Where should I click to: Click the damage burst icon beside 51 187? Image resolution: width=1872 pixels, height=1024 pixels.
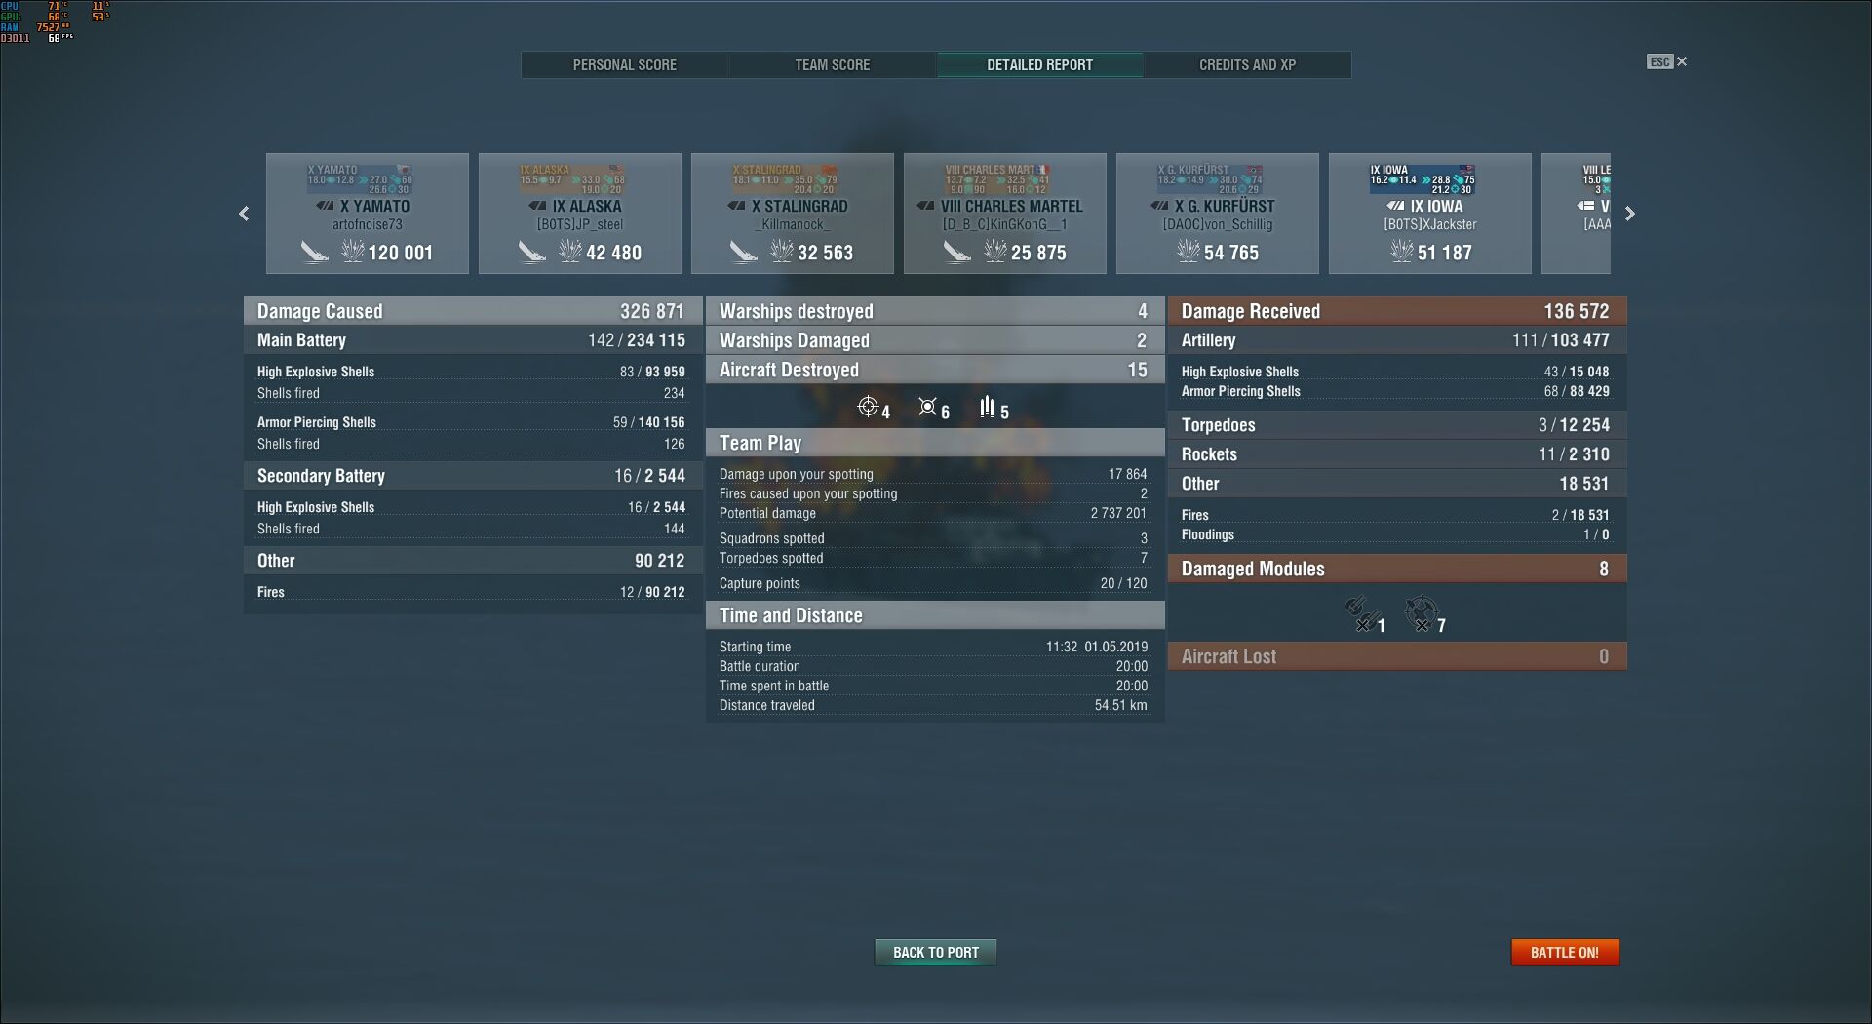(x=1402, y=252)
